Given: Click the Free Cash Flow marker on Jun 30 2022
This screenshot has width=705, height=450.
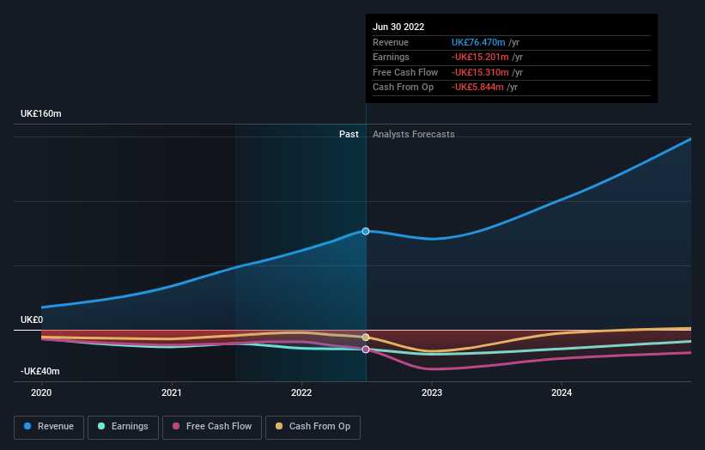Looking at the screenshot, I should coord(366,350).
